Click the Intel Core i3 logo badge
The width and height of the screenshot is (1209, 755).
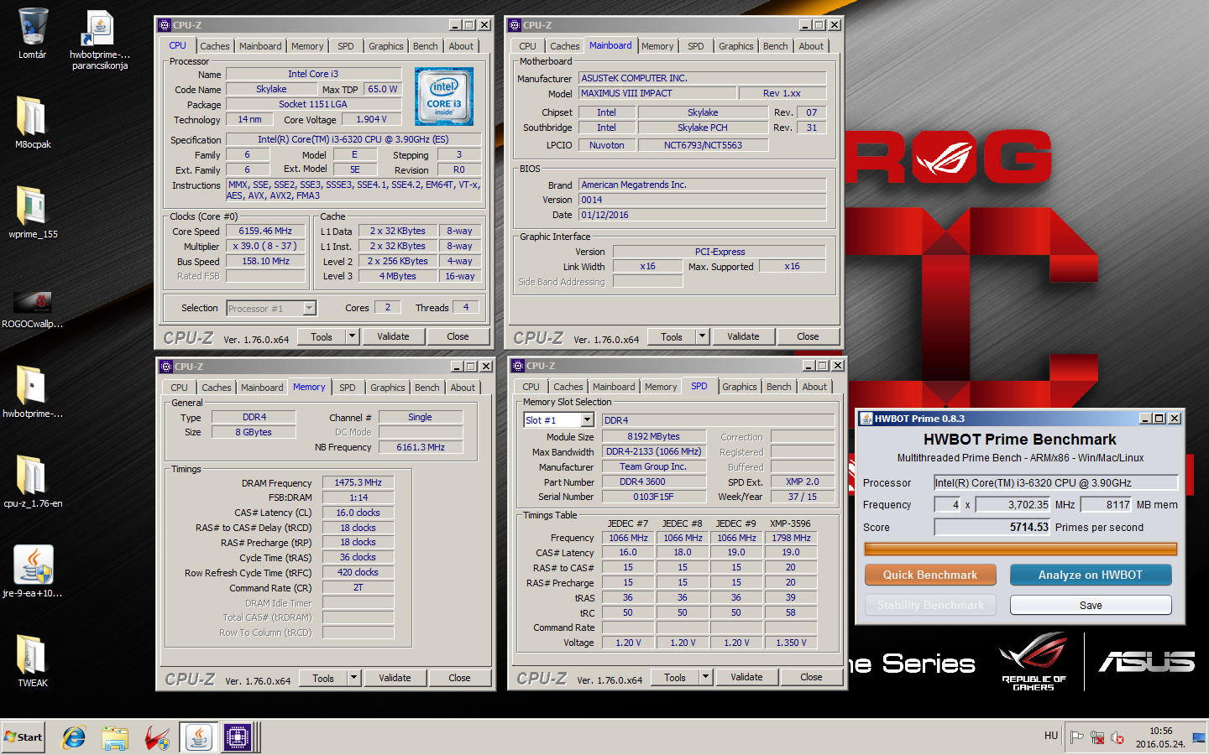click(x=444, y=97)
